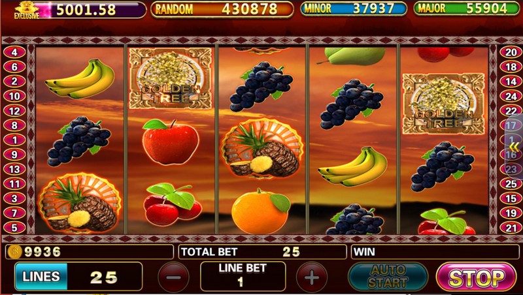Open the MAJOR jackpot display
Screen dimensions: 523x295
(x=467, y=8)
